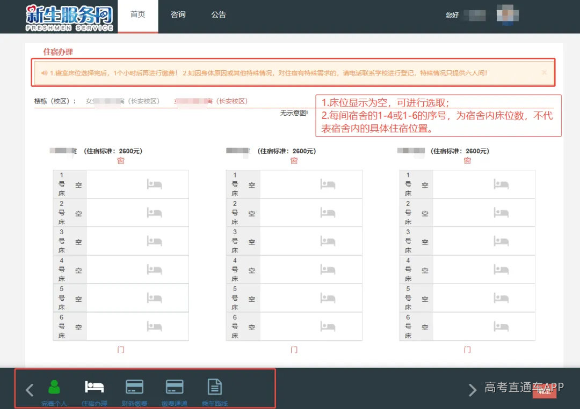The width and height of the screenshot is (580, 409).
Task: Click the 财务缴费 label in bottom bar
Action: (134, 404)
